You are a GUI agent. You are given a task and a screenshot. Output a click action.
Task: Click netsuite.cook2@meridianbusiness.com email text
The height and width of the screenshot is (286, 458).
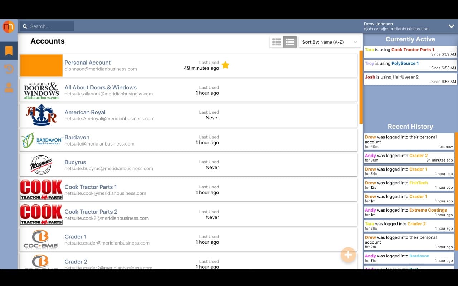[107, 218]
